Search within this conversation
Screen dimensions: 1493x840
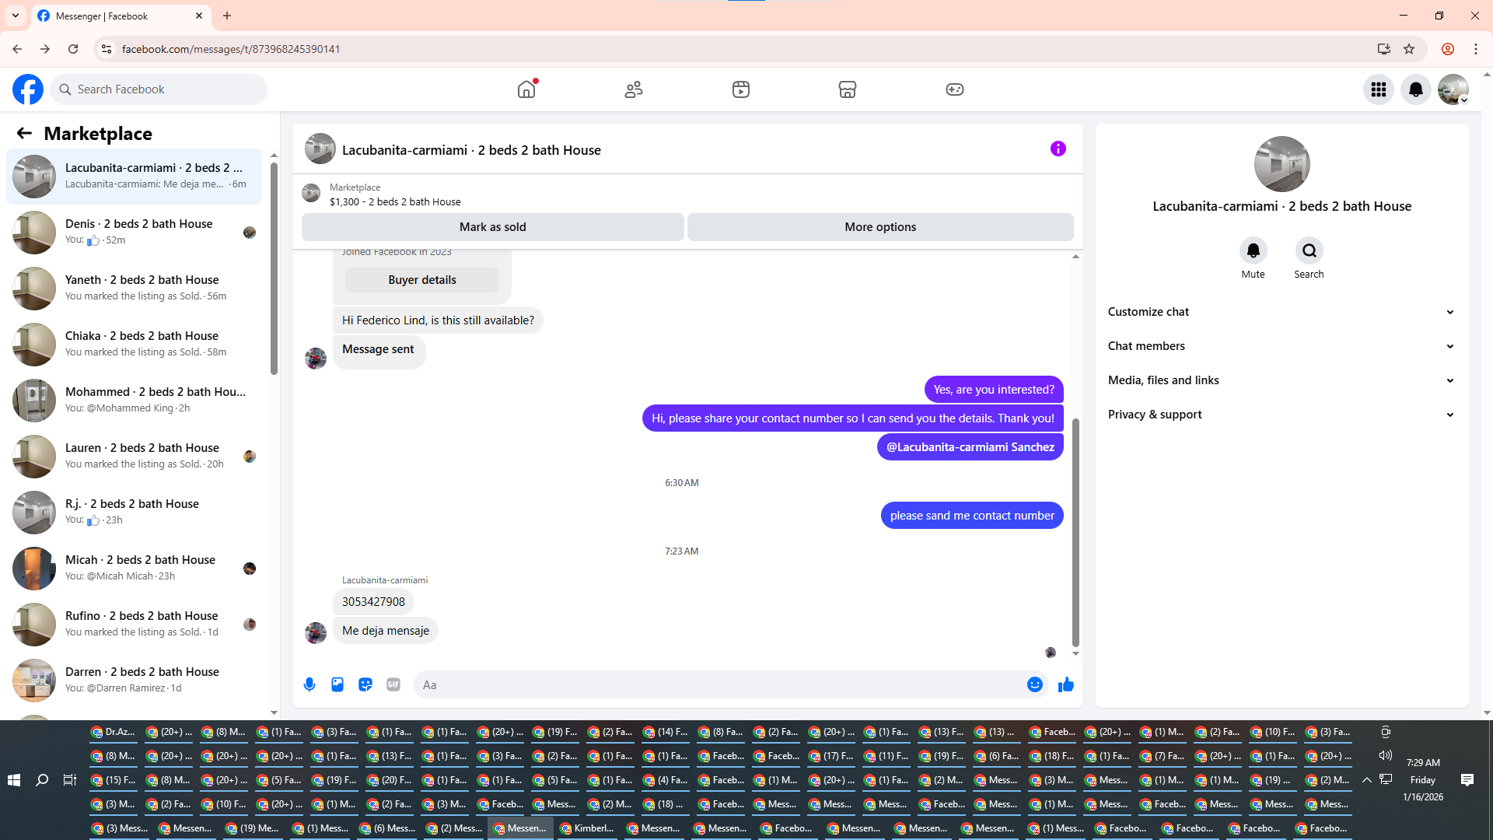click(1309, 251)
